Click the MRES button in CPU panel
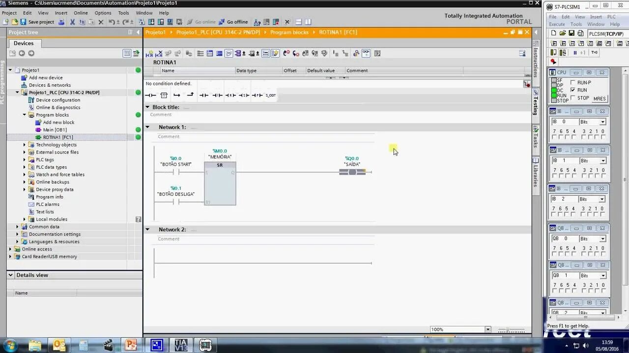The height and width of the screenshot is (353, 629). tap(600, 99)
